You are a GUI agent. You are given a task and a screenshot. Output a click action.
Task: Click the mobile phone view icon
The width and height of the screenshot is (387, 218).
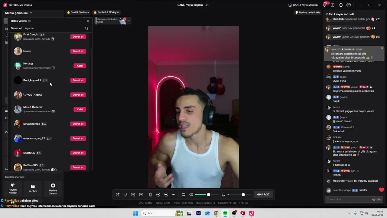[x=151, y=195]
